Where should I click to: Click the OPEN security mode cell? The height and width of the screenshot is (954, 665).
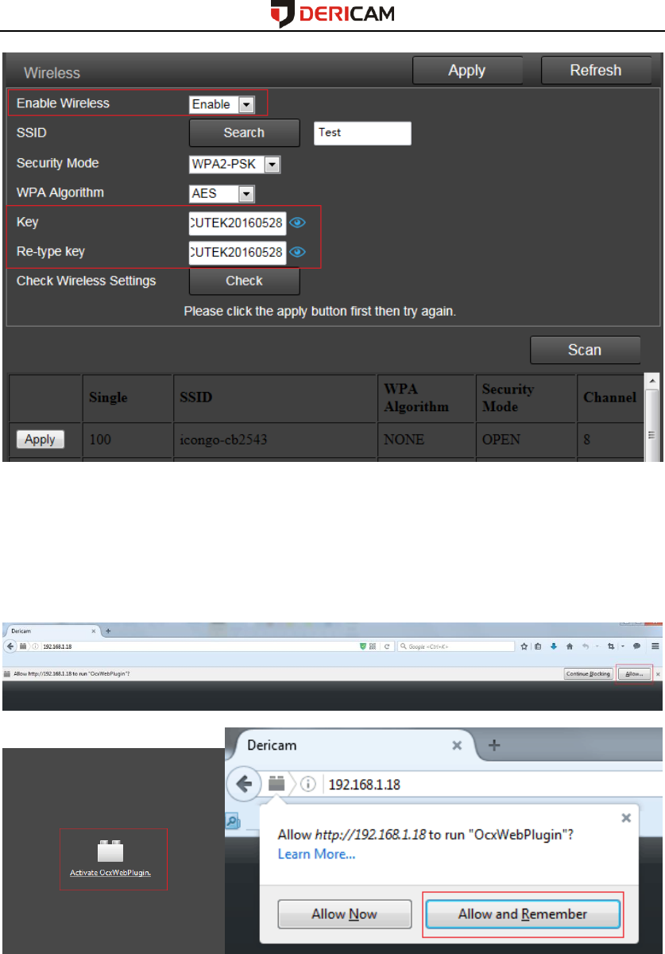coord(526,440)
